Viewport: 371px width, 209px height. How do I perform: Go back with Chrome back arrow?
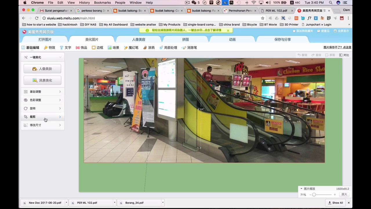[x=24, y=18]
